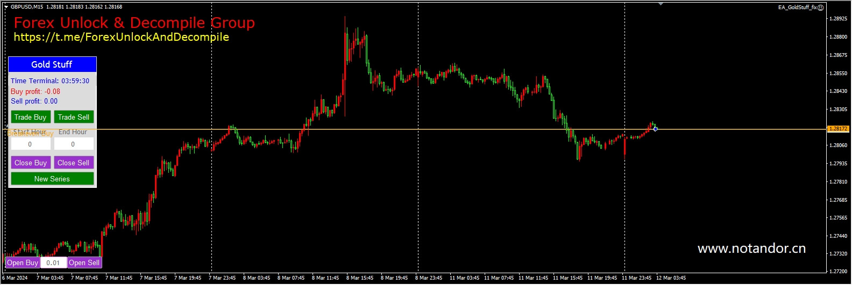Click the Trade Buy button
The width and height of the screenshot is (852, 285).
30,117
